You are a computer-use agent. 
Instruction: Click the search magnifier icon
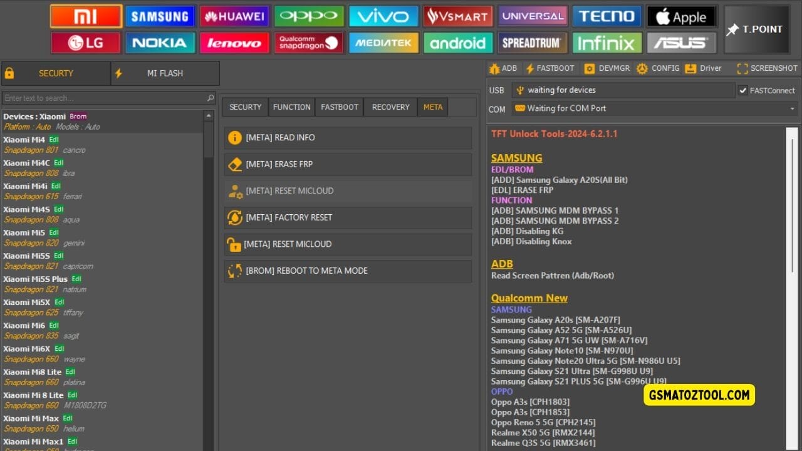(211, 98)
